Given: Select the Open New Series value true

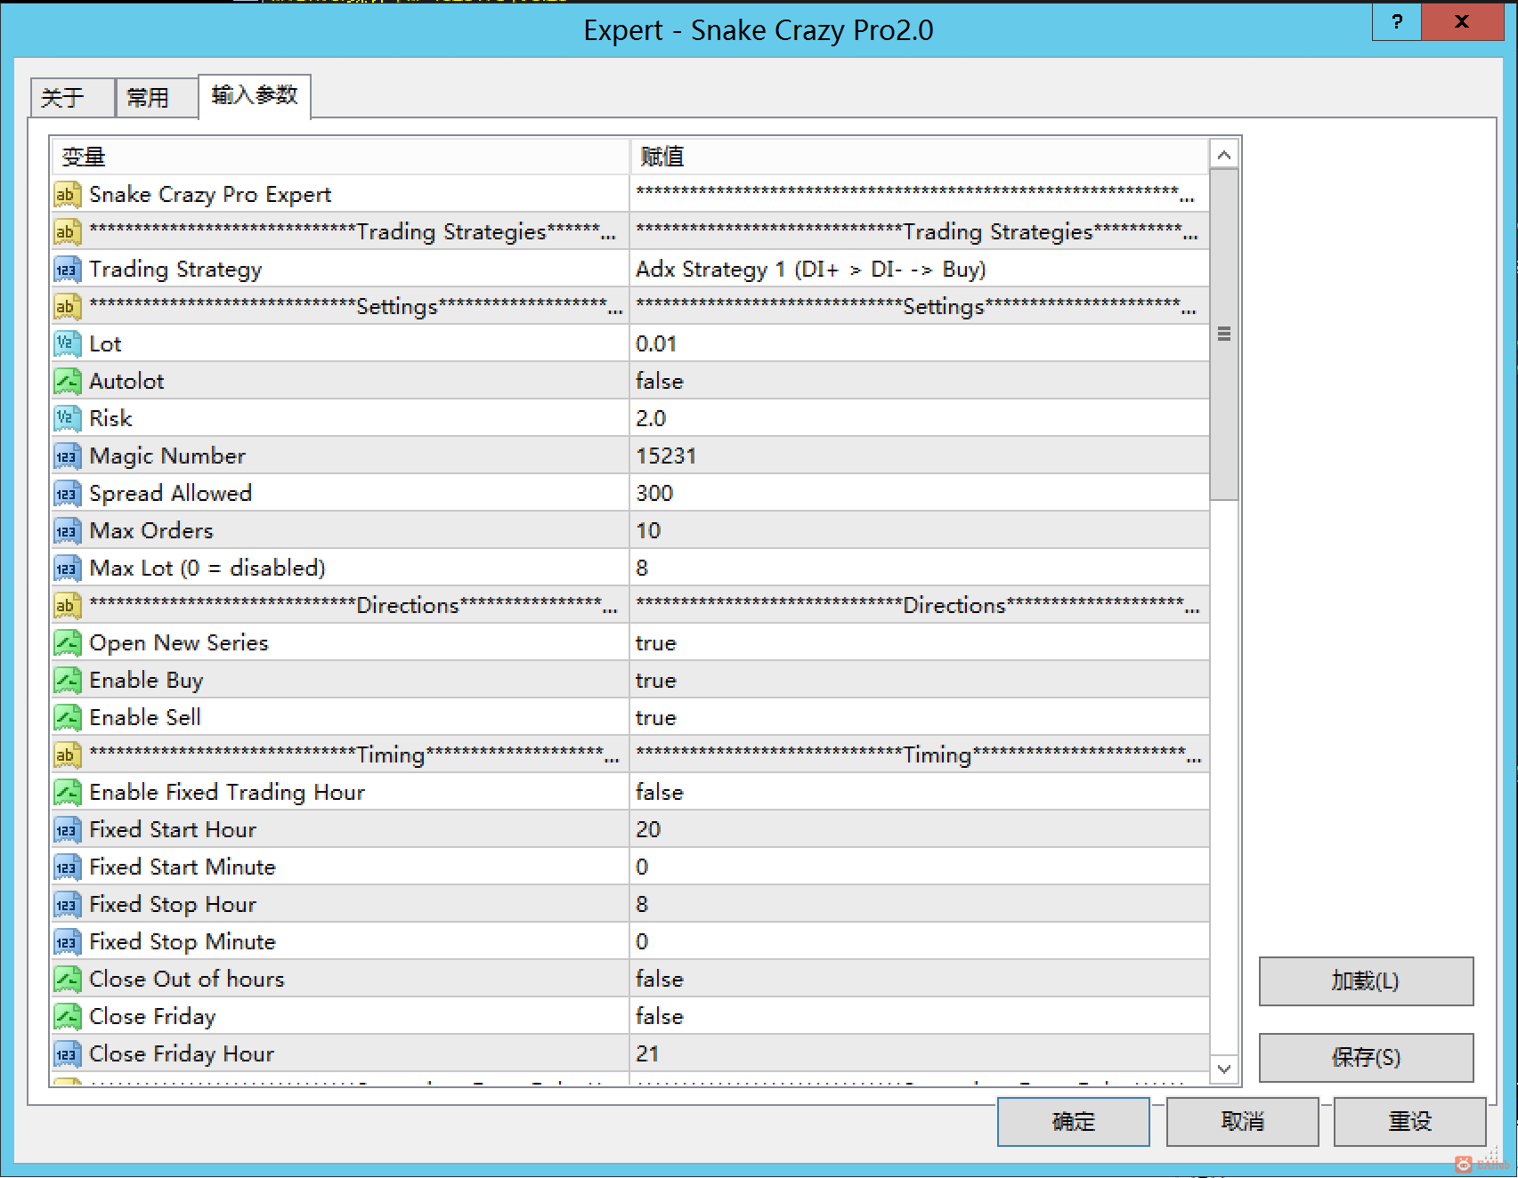Looking at the screenshot, I should coord(919,643).
